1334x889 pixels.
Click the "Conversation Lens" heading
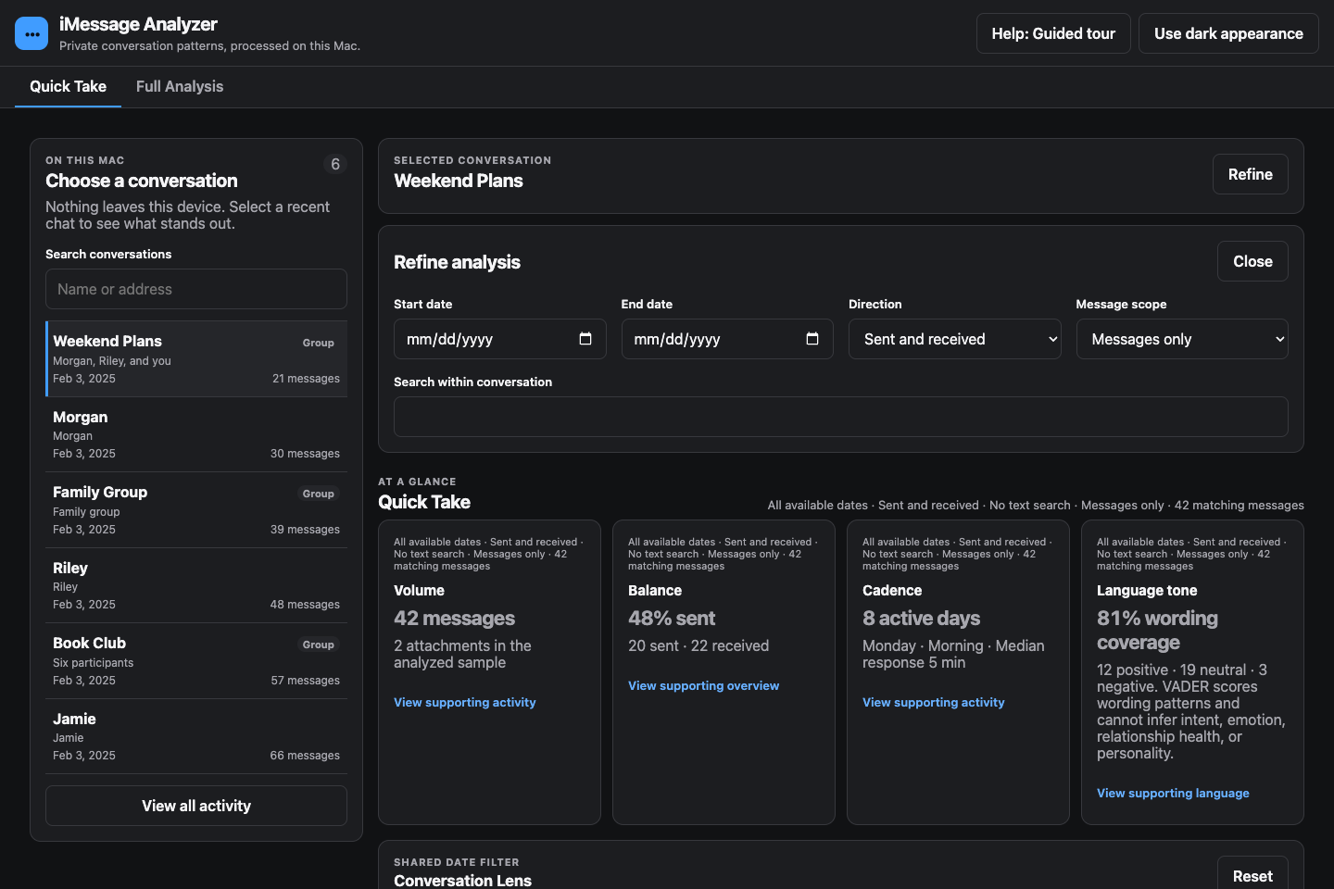click(462, 880)
